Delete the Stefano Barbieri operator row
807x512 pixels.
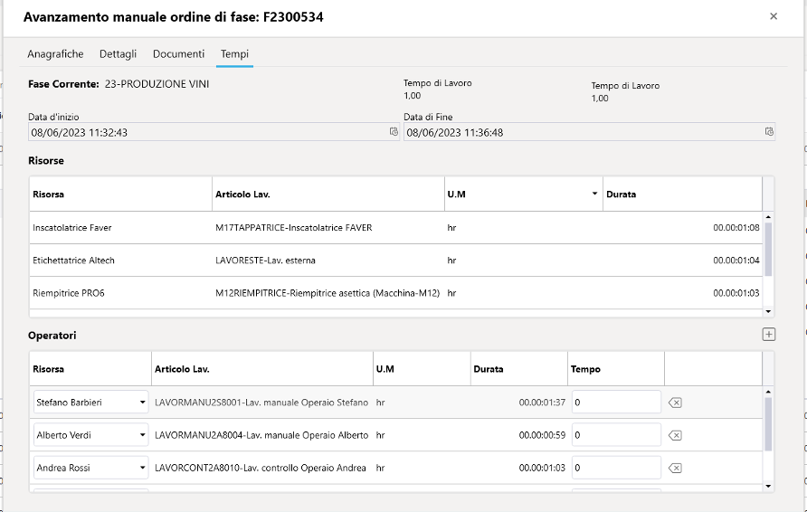pos(674,403)
